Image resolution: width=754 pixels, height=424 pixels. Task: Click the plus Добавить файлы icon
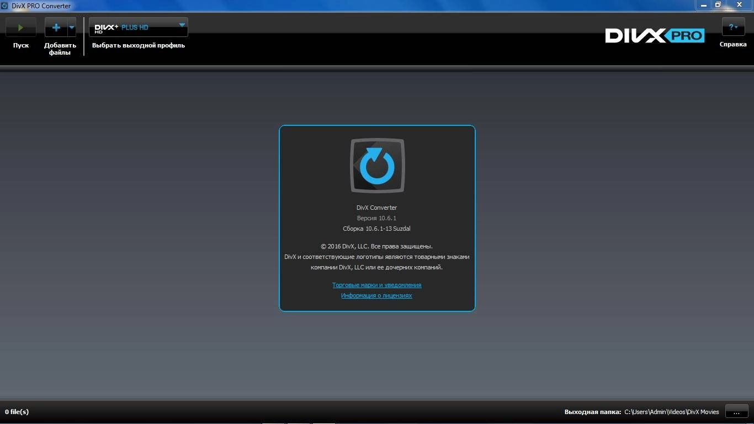tap(56, 27)
